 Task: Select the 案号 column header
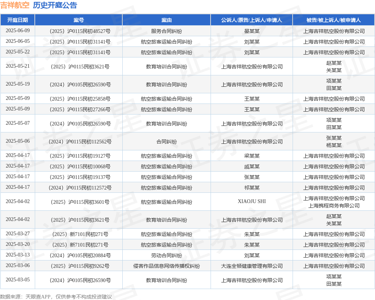coord(79,20)
